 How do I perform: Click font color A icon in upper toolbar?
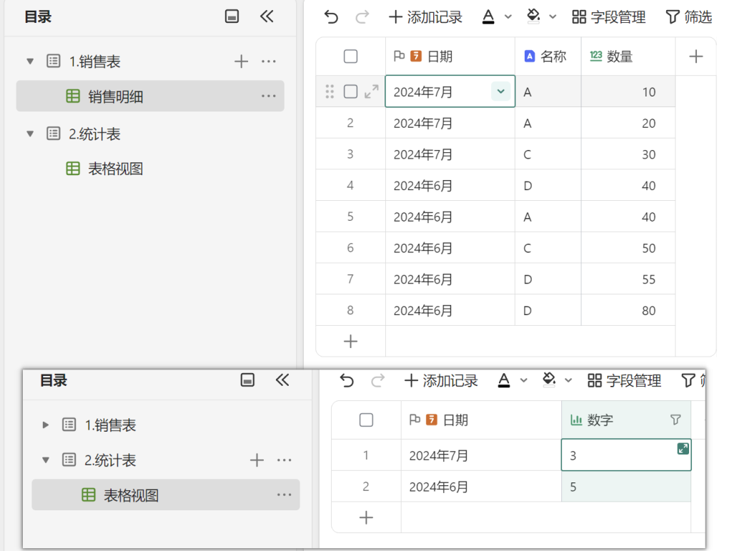click(x=488, y=17)
